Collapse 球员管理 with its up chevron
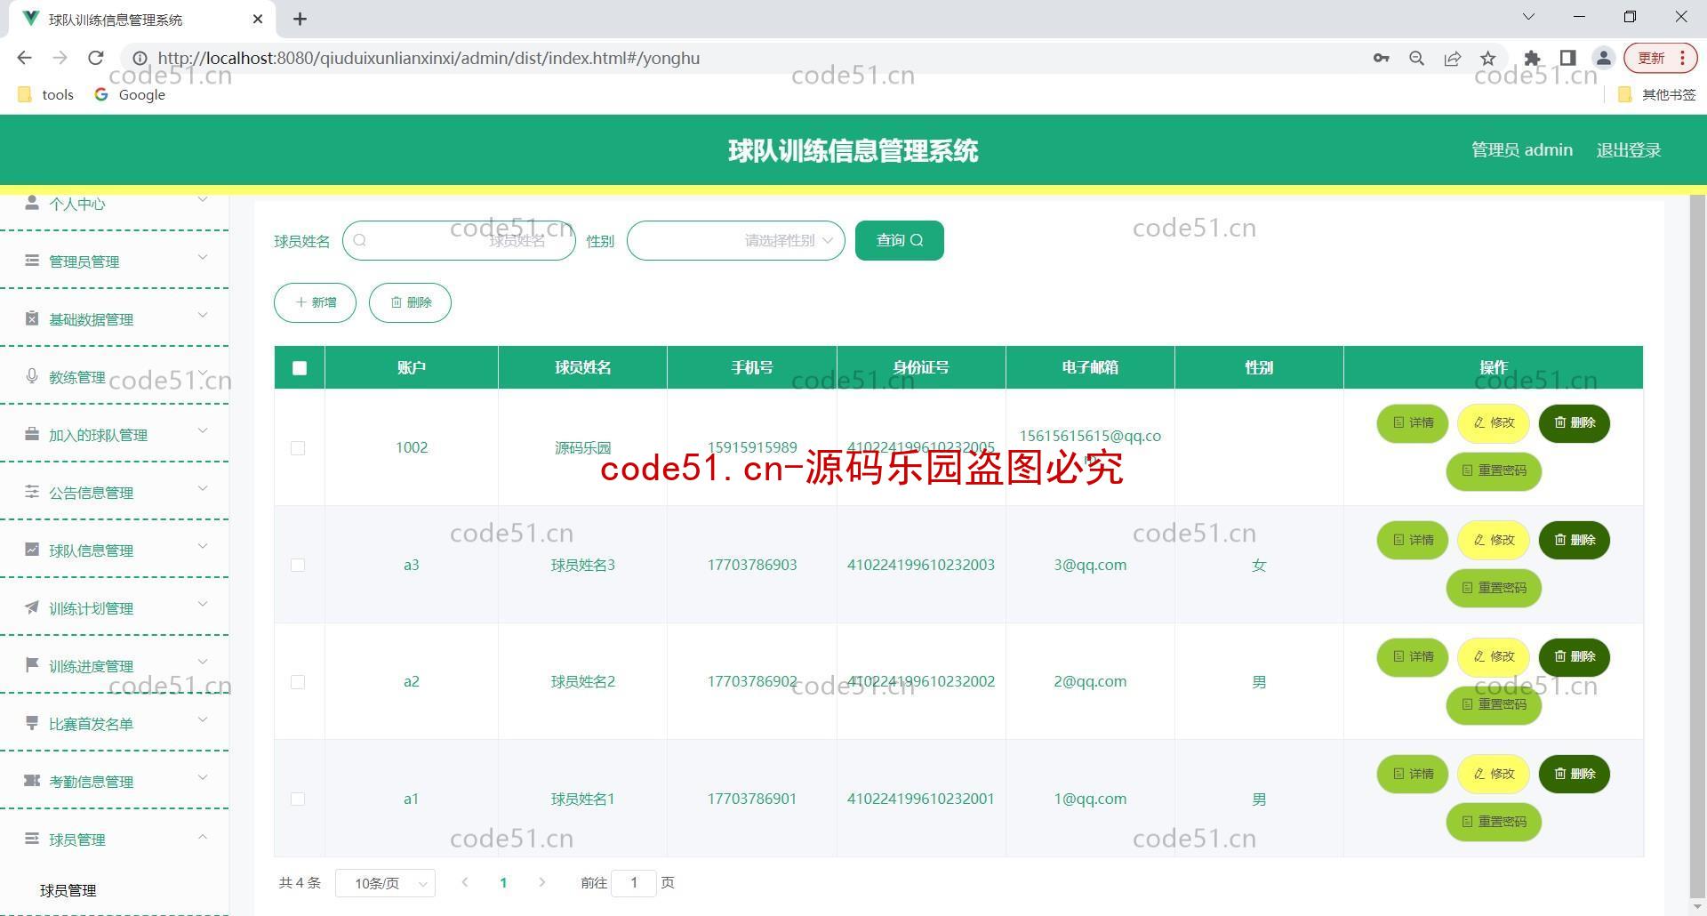 coord(203,836)
